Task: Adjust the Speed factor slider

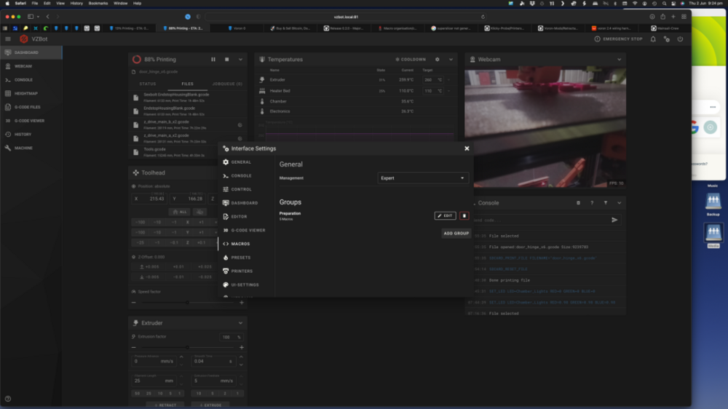Action: [x=188, y=303]
